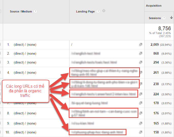Image resolution: width=174 pixels, height=137 pixels.
Task: Select sessions value 165
Action: pos(156,123)
